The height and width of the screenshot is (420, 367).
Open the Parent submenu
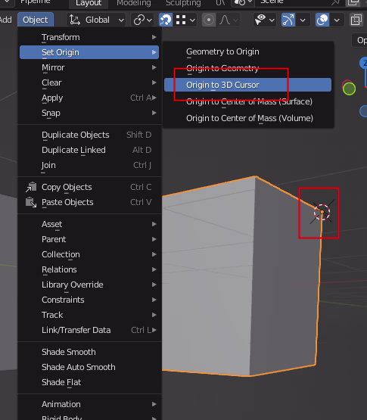(x=89, y=239)
